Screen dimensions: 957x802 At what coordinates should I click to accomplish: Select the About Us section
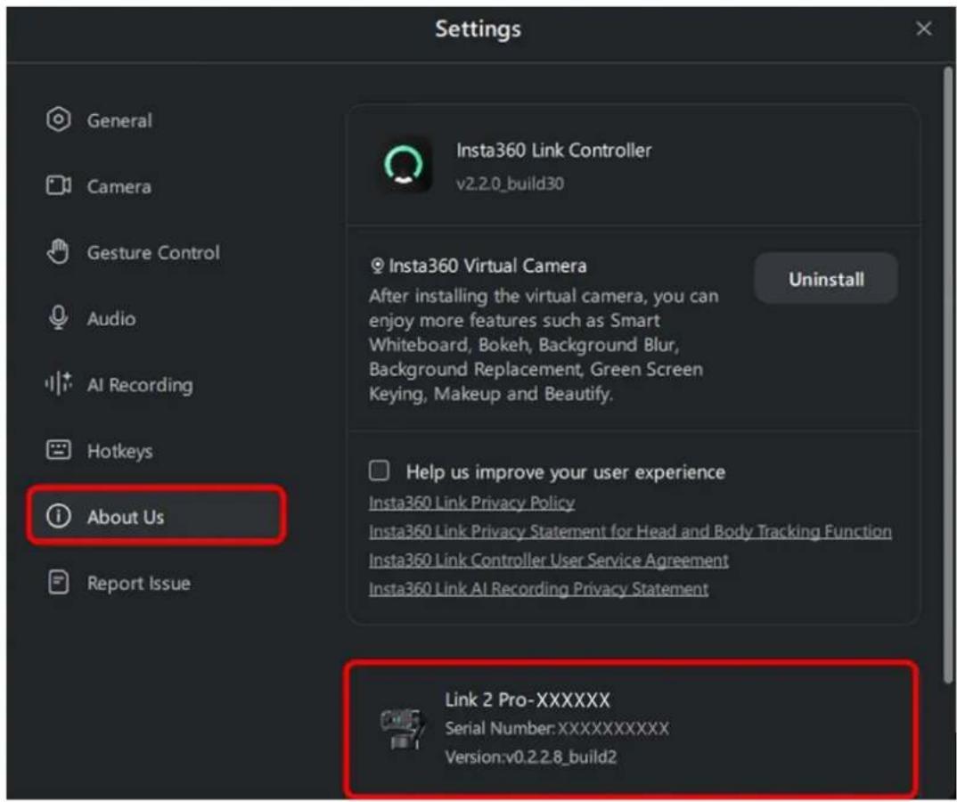[x=156, y=516]
